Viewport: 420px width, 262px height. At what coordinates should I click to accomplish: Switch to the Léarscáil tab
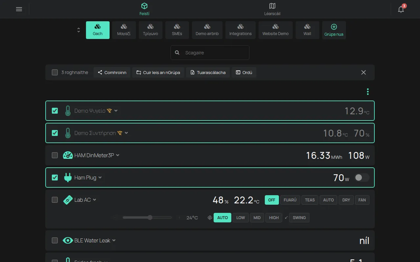click(272, 9)
